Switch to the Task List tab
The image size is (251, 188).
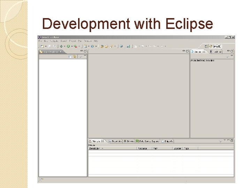pyautogui.click(x=216, y=52)
